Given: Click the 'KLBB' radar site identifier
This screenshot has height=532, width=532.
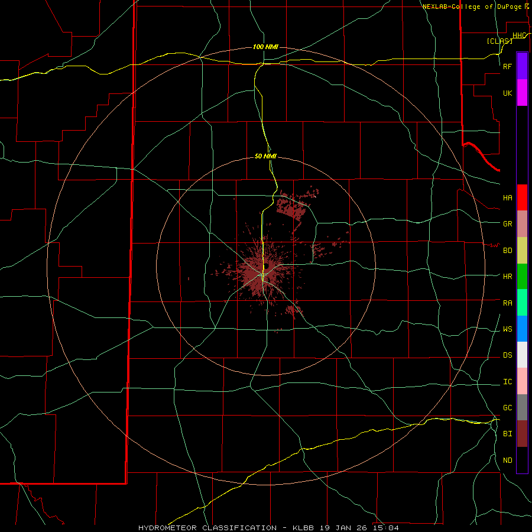Looking at the screenshot, I should tap(303, 528).
